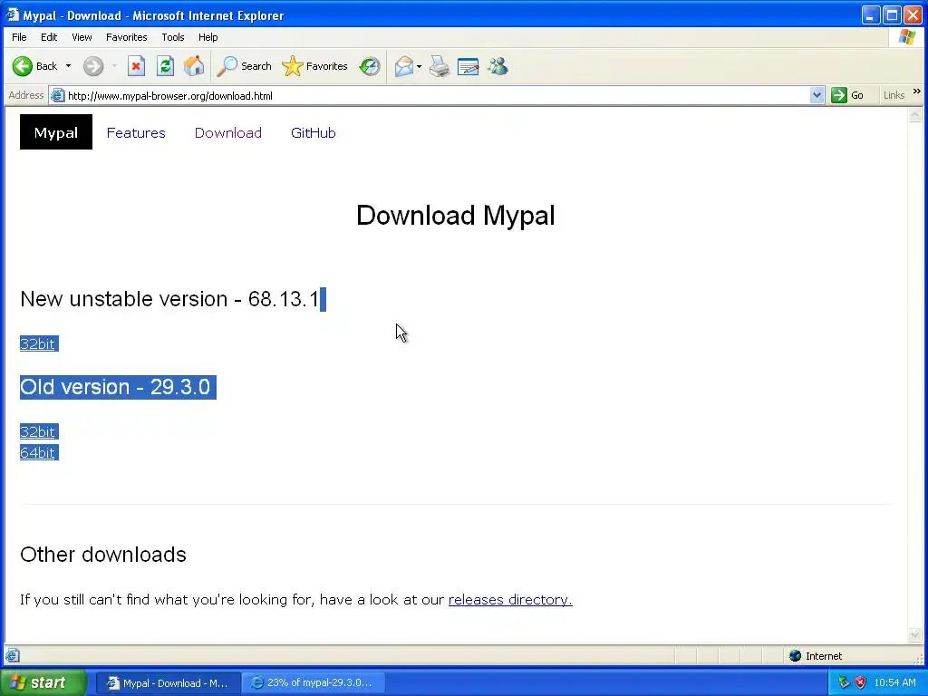Open the Back history dropdown arrow
Image resolution: width=928 pixels, height=696 pixels.
pyautogui.click(x=69, y=66)
